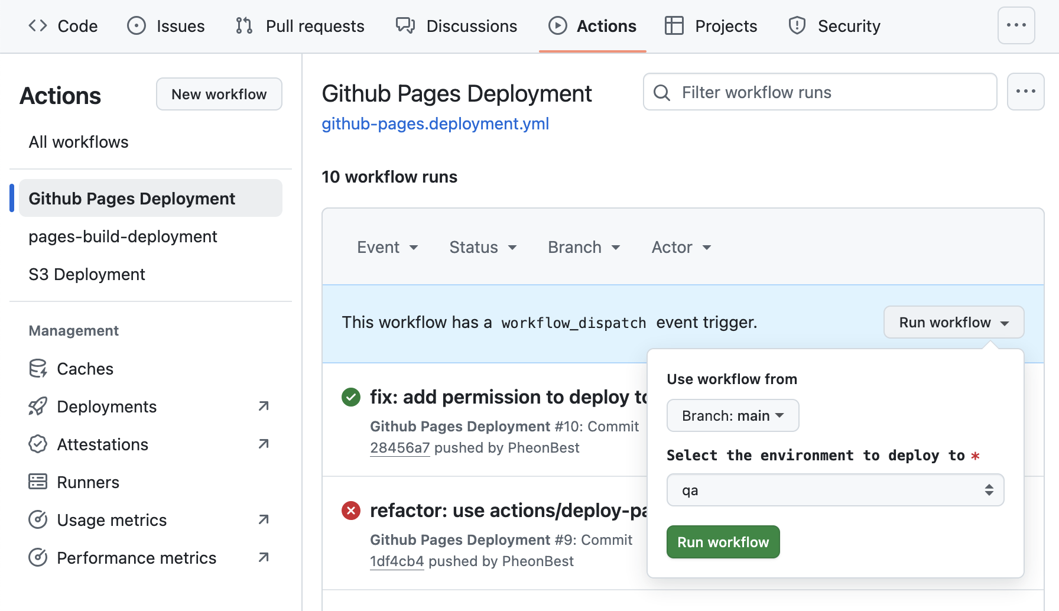Click the Actions play icon

(558, 25)
